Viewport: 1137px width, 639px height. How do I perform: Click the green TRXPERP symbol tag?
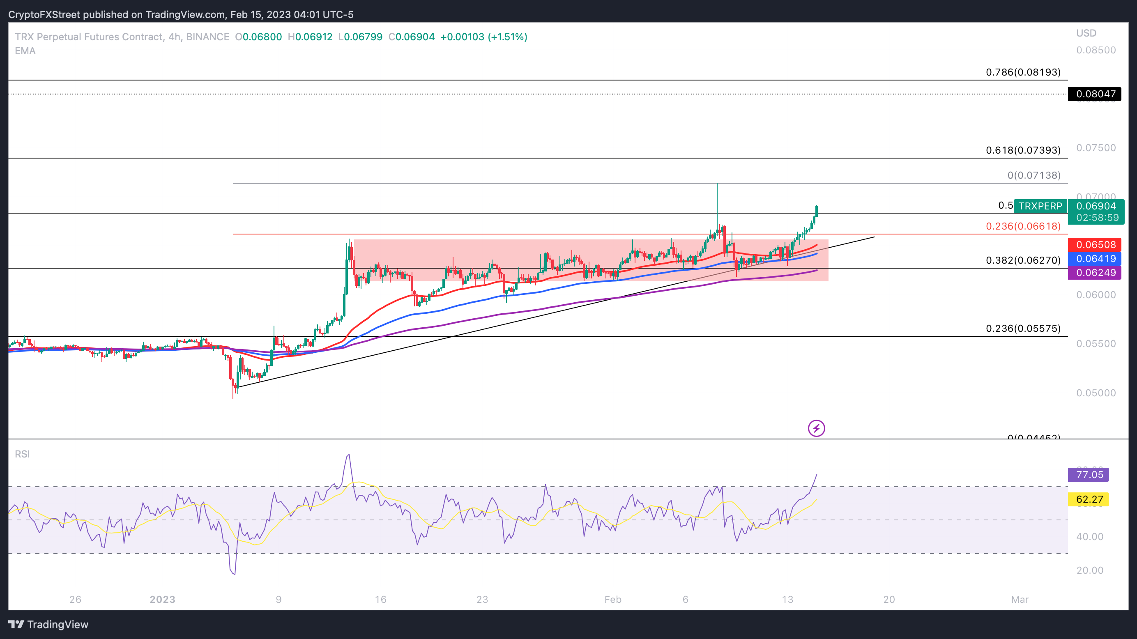pos(1040,206)
